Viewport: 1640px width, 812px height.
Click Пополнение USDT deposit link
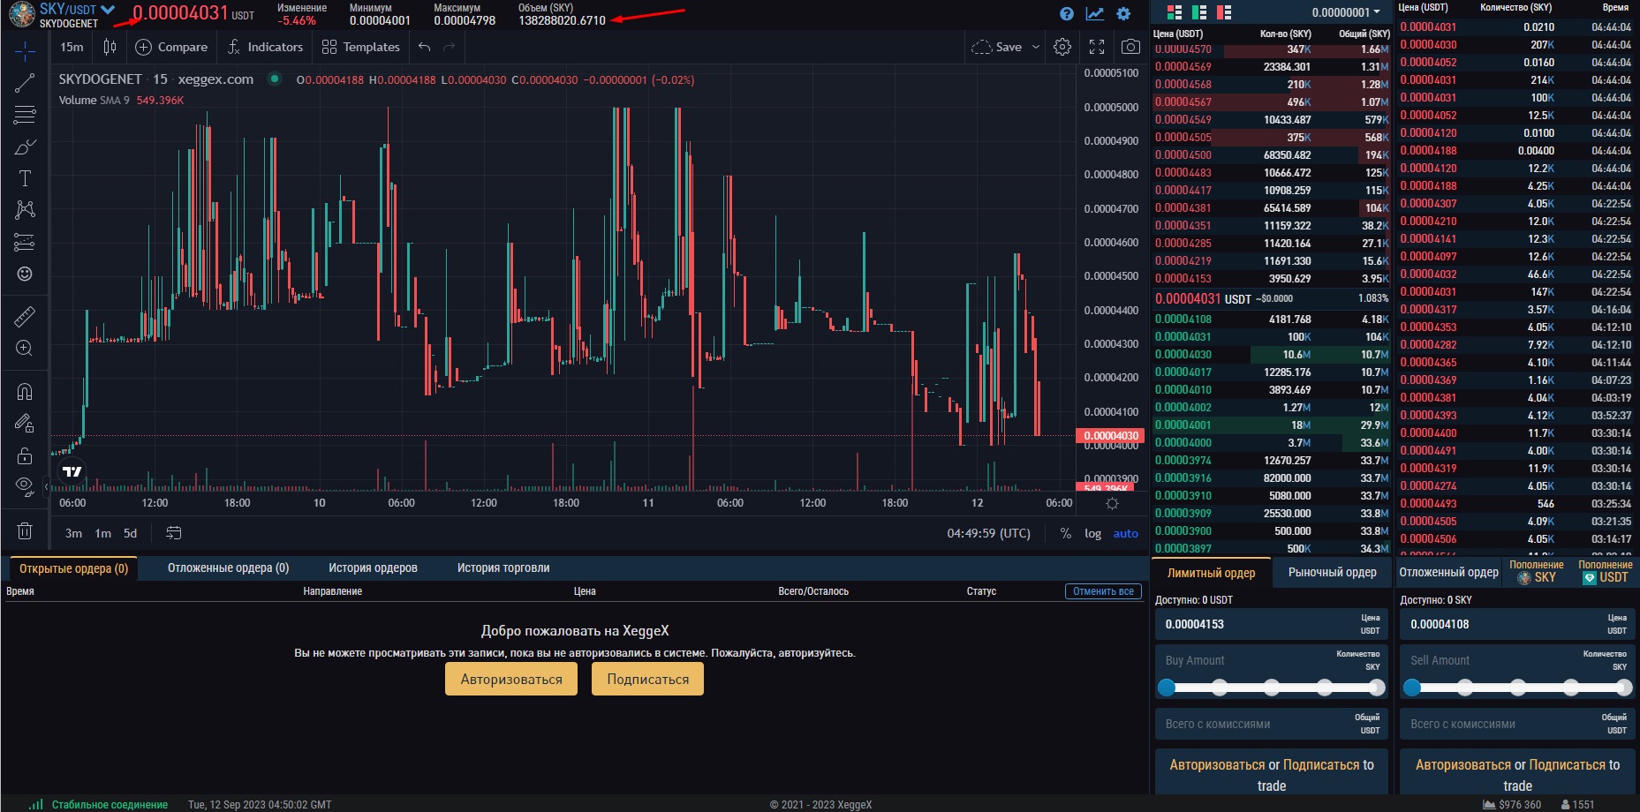pos(1606,572)
